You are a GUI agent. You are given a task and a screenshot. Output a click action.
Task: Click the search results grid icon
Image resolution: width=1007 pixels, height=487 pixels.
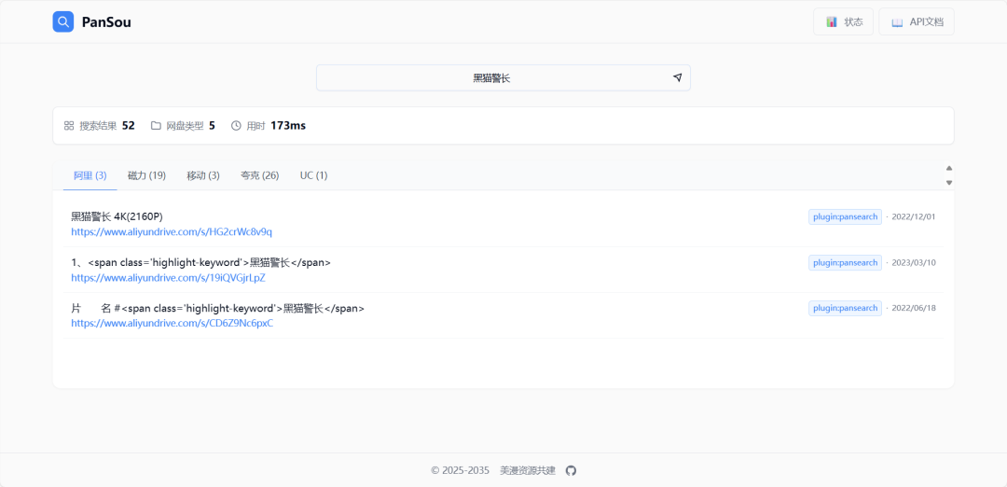coord(69,125)
